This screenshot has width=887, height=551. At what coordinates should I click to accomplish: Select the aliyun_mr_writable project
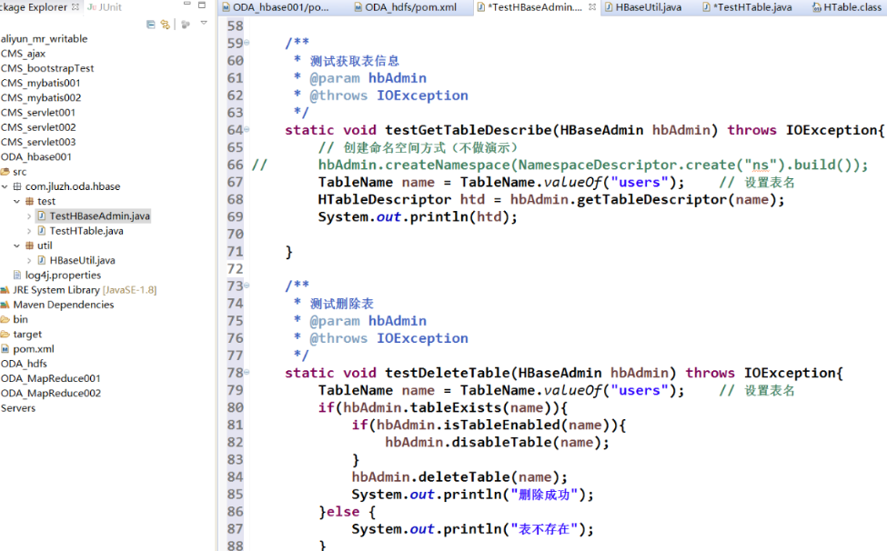45,39
